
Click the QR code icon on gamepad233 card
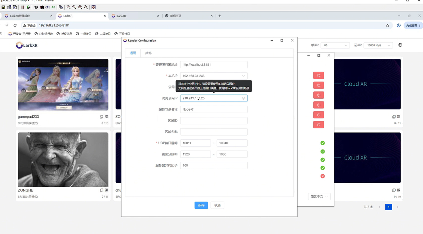click(x=106, y=117)
